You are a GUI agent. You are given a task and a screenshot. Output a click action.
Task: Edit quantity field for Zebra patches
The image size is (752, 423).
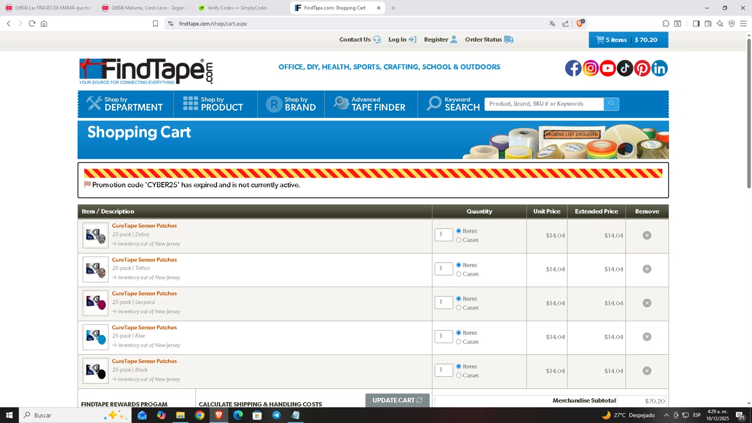[444, 235]
